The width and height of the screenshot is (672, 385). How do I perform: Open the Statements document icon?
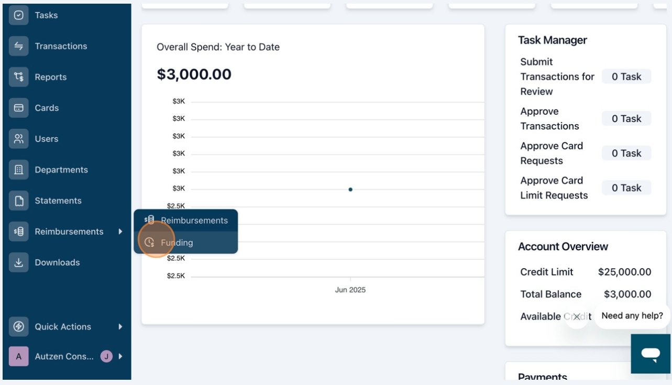point(19,201)
